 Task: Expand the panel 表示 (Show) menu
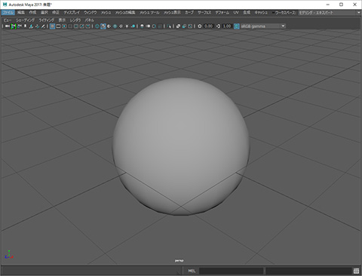coord(62,20)
